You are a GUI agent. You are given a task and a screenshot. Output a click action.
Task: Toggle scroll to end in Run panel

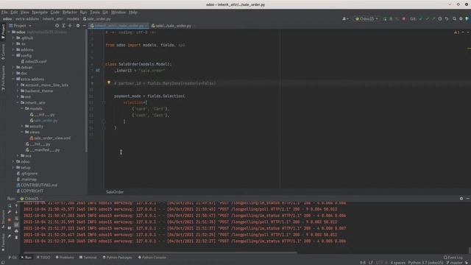point(16,225)
